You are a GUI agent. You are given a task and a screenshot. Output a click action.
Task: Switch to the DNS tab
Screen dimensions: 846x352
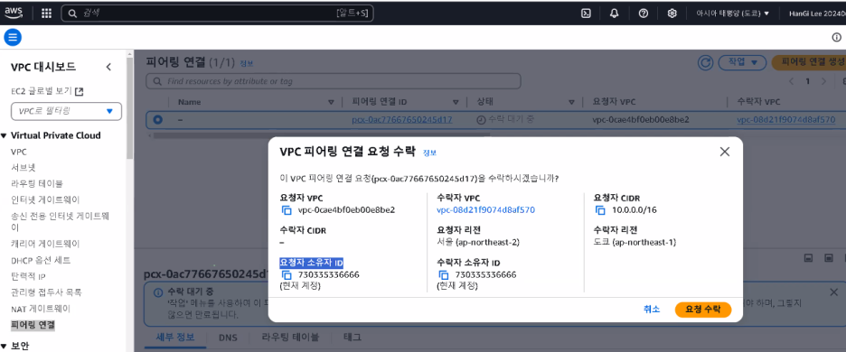point(229,338)
